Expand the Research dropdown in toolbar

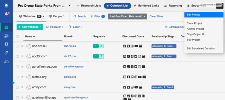click(x=55, y=27)
